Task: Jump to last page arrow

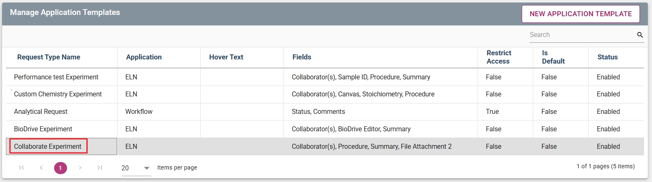Action: tap(100, 167)
